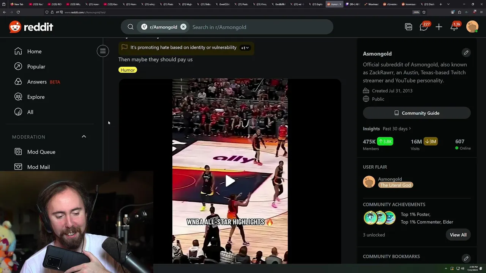The width and height of the screenshot is (486, 273).
Task: Click the browser address bar URL
Action: click(x=85, y=12)
